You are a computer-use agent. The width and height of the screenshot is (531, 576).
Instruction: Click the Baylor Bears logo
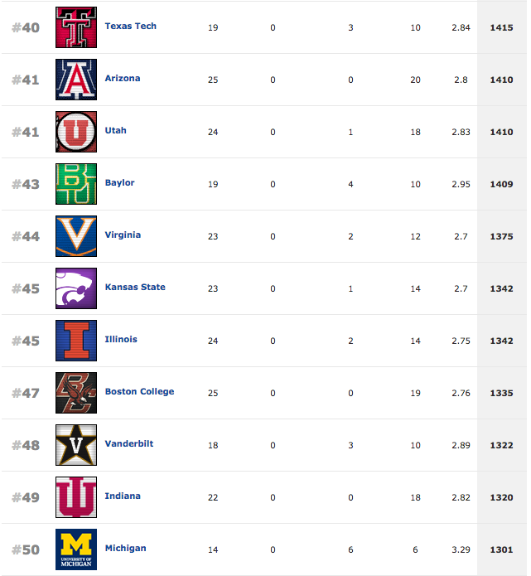pos(76,184)
